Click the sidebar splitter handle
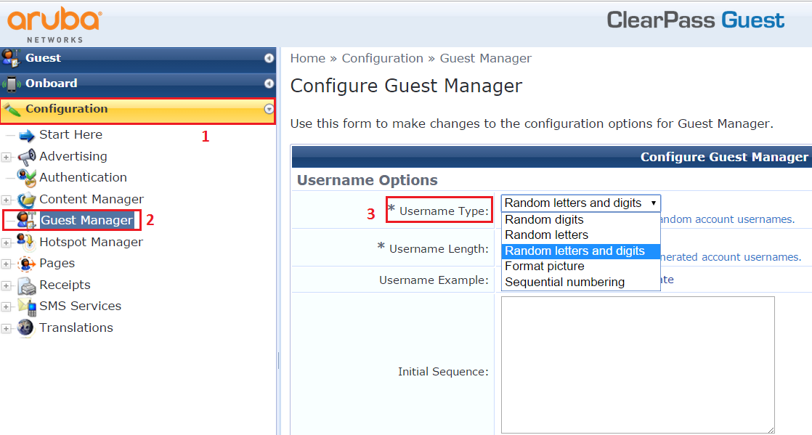 click(x=279, y=360)
